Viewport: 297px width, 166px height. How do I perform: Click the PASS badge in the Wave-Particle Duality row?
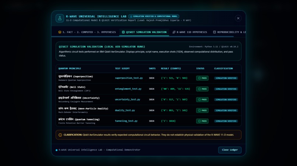coord(202,111)
